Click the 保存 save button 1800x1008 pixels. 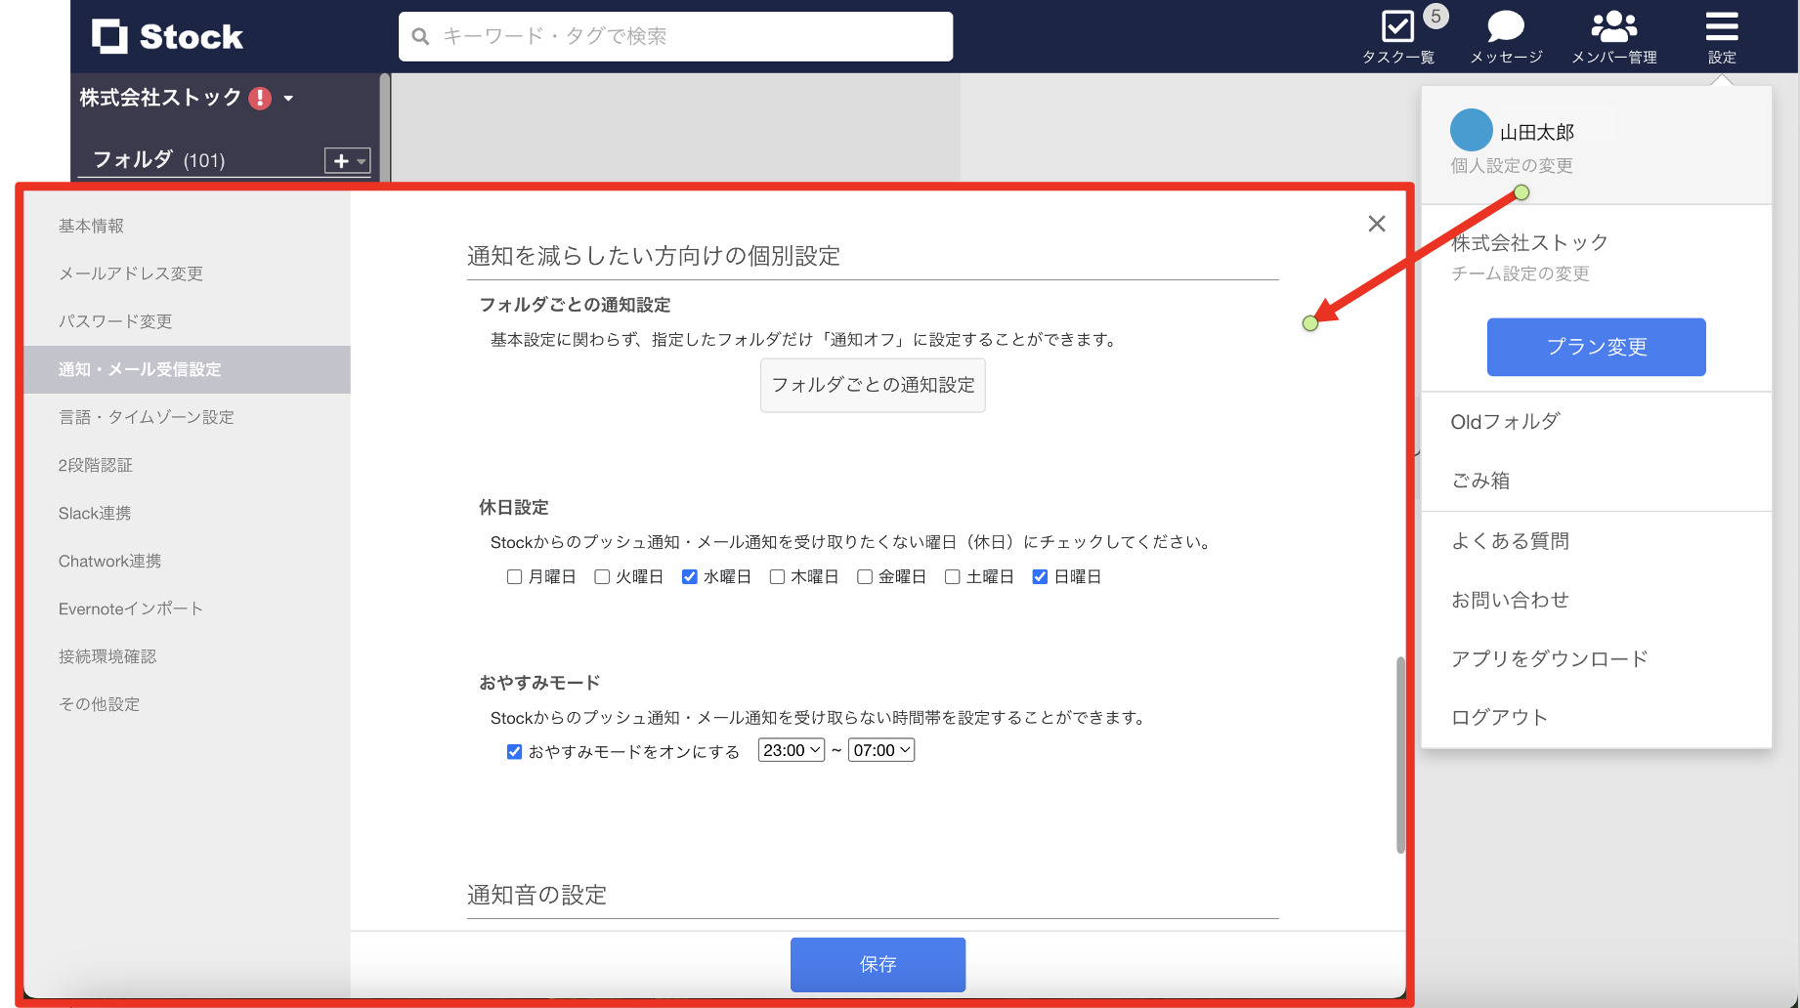pos(877,964)
